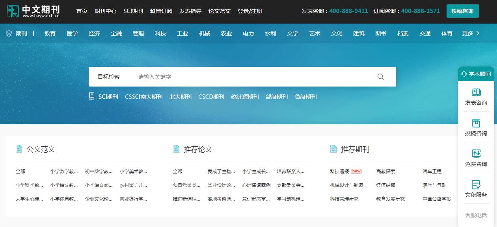497x227 pixels.
Task: Open 发表咨询 book icon in sidebar
Action: tap(476, 92)
